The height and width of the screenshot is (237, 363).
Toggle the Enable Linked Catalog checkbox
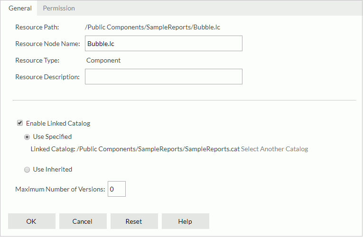tap(20, 123)
